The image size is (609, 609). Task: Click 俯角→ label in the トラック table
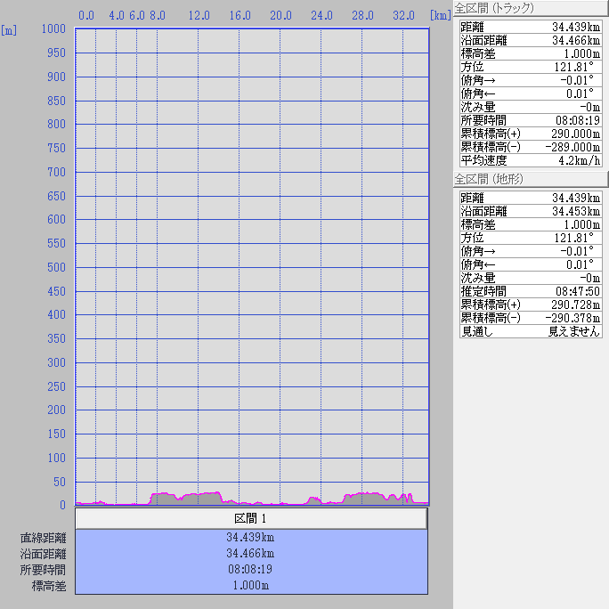pyautogui.click(x=478, y=80)
